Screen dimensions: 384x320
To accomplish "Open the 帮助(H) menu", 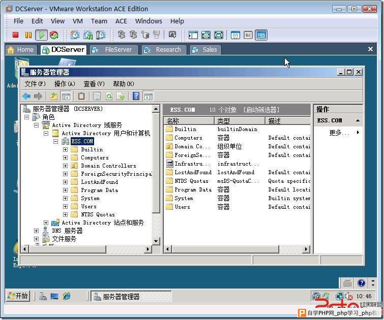I will 124,84.
